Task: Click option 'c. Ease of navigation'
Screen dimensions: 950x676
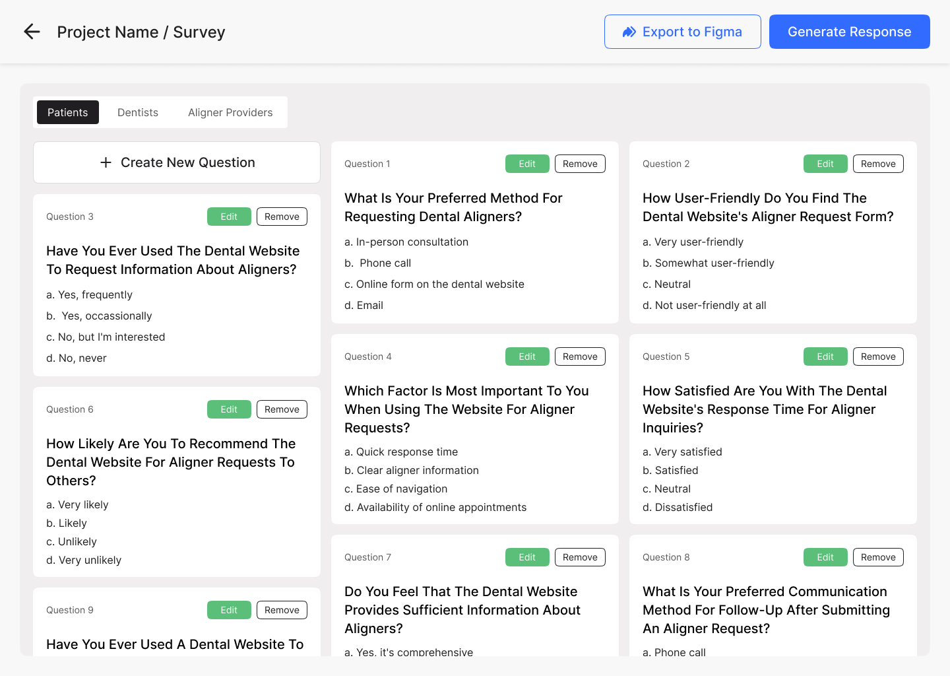Action: click(396, 489)
